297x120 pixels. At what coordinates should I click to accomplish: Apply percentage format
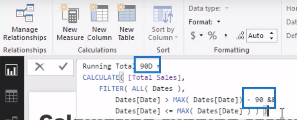pos(212,35)
